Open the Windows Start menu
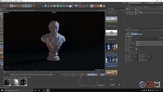Viewport: 163px width, 92px height. 2,90
